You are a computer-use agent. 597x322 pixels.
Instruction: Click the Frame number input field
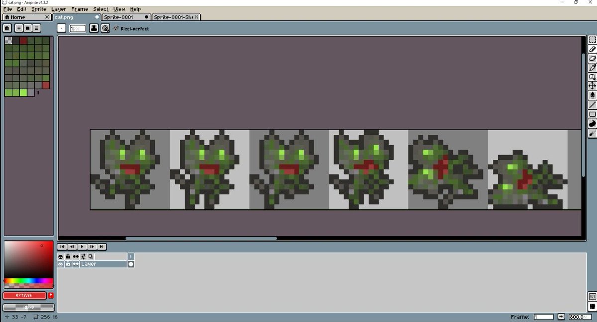(544, 317)
